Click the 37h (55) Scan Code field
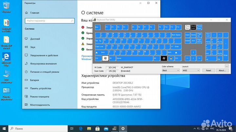Viewport: 236px width, 132px height. 112,71
